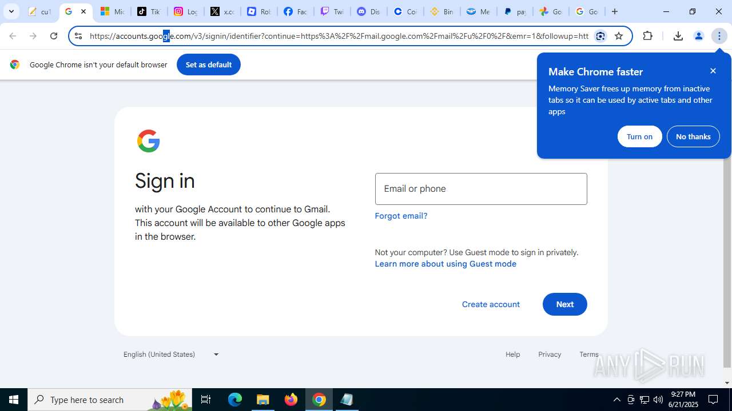The height and width of the screenshot is (411, 732).
Task: Open the Extensions puzzle icon
Action: click(x=647, y=36)
